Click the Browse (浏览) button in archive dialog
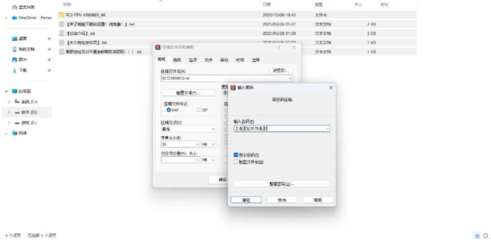Image resolution: width=491 pixels, height=240 pixels. tap(281, 70)
